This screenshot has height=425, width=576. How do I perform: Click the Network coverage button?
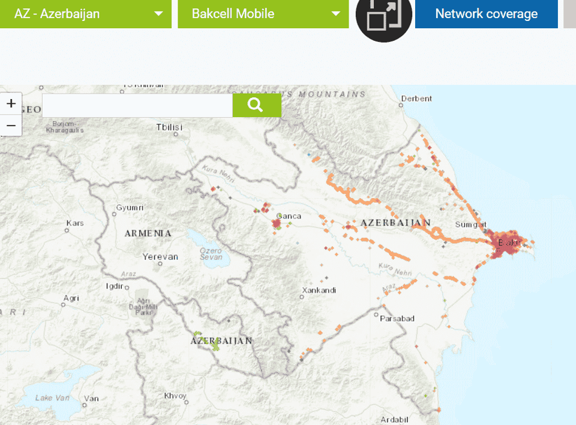click(x=486, y=13)
